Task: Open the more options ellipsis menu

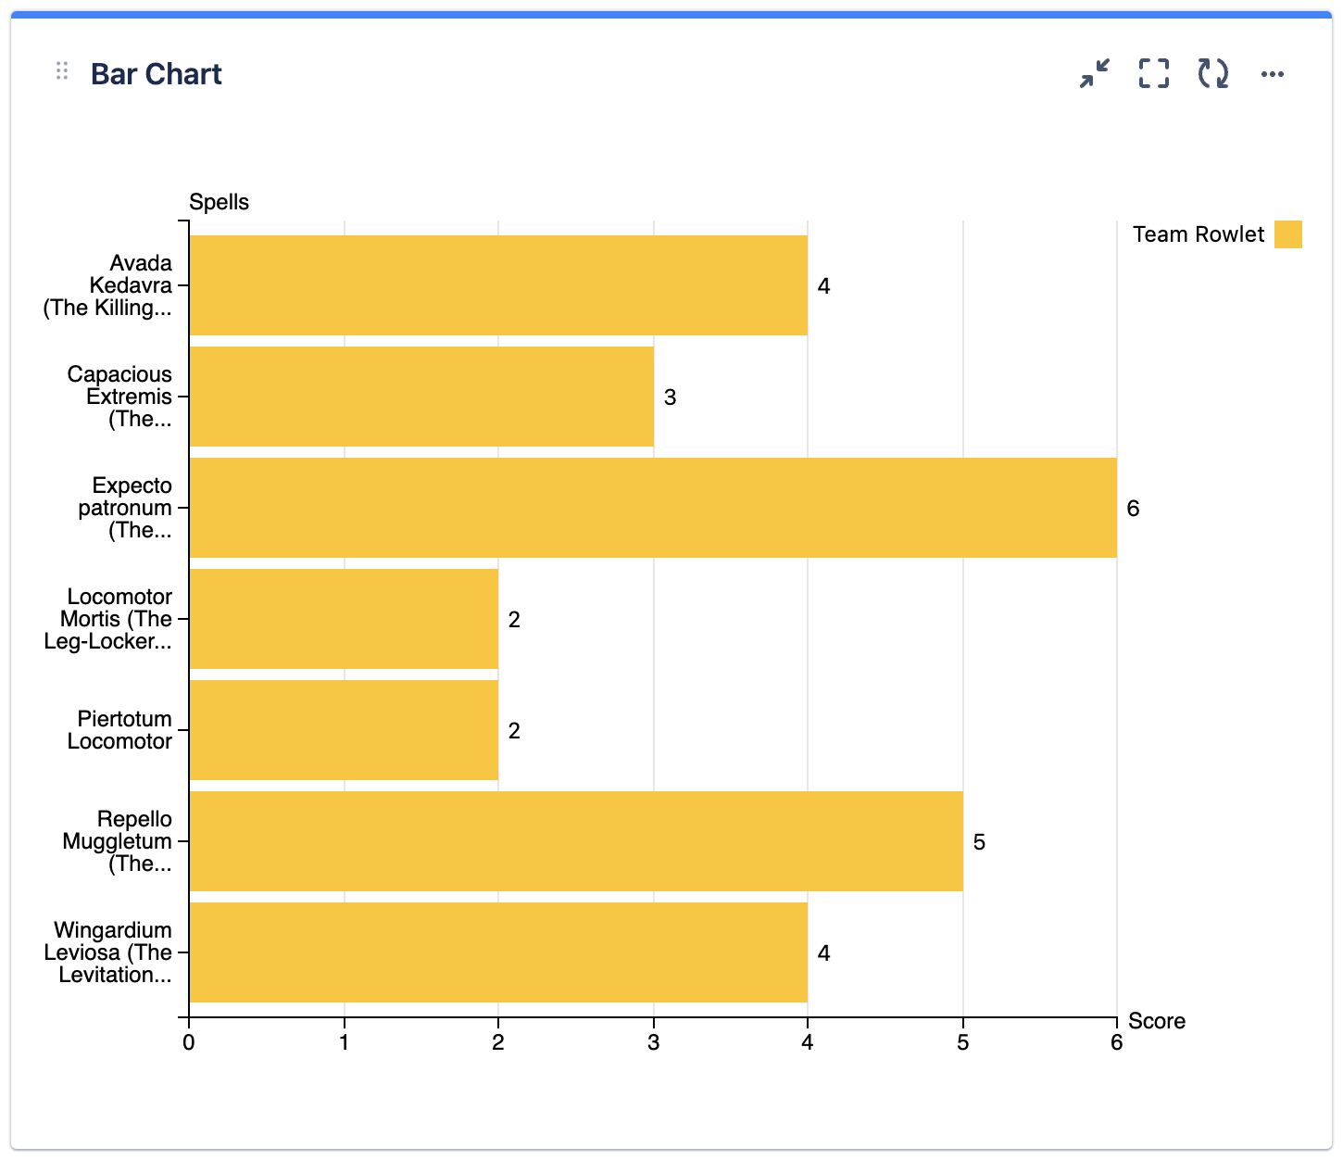Action: tap(1274, 74)
